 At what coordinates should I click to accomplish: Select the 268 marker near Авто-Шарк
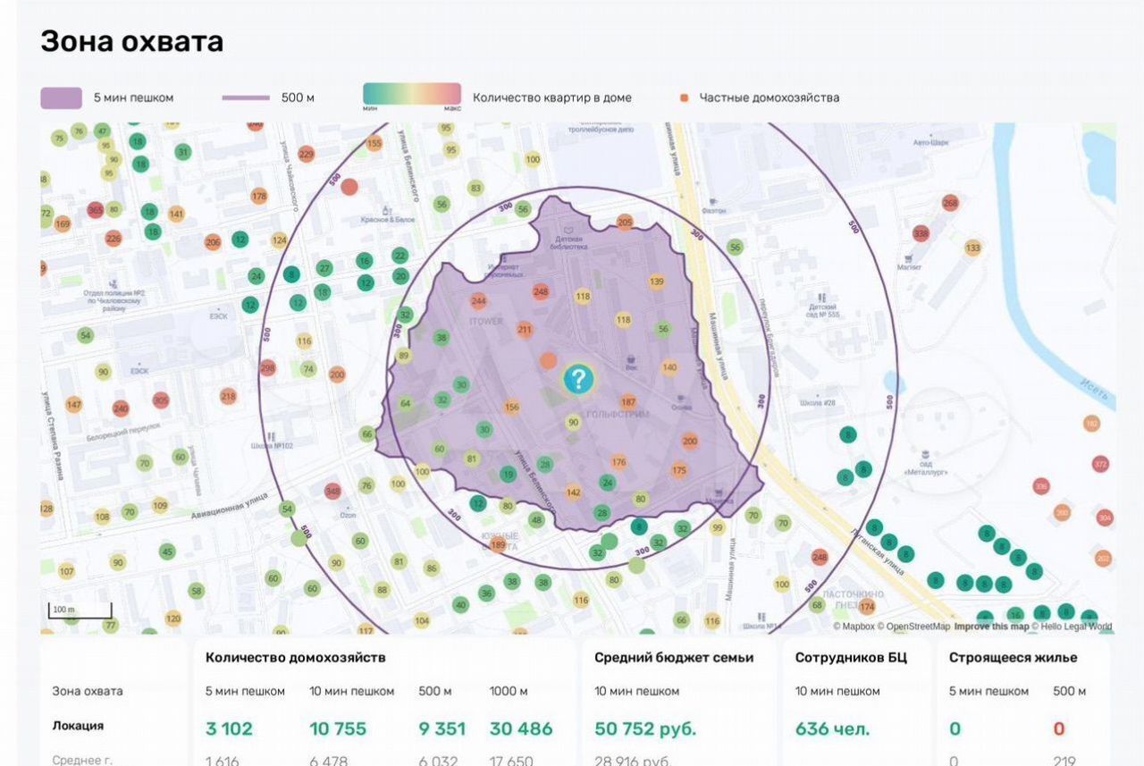pos(950,203)
